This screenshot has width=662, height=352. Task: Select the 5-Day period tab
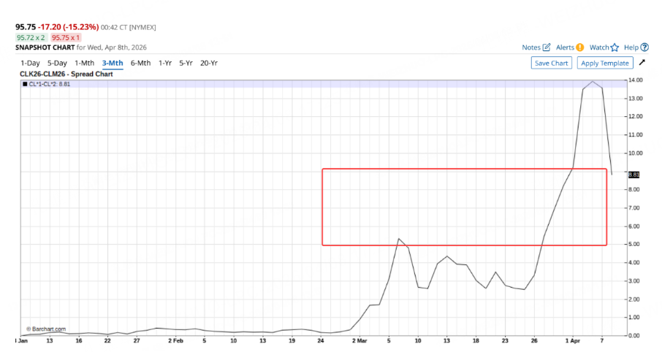pyautogui.click(x=57, y=63)
